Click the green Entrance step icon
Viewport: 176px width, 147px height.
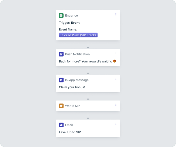pos(61,16)
